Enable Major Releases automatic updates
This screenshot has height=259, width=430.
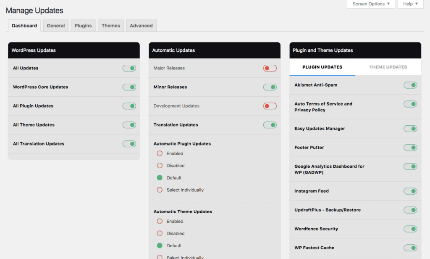[270, 68]
